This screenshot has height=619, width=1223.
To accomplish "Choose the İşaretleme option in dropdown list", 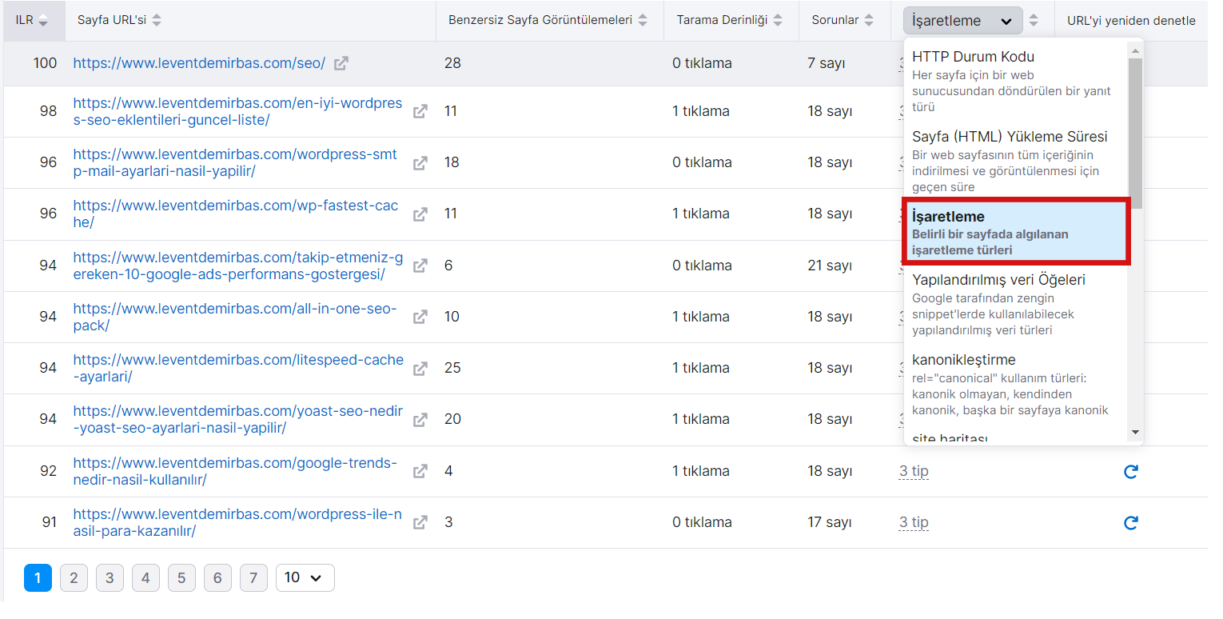I will coord(1016,231).
